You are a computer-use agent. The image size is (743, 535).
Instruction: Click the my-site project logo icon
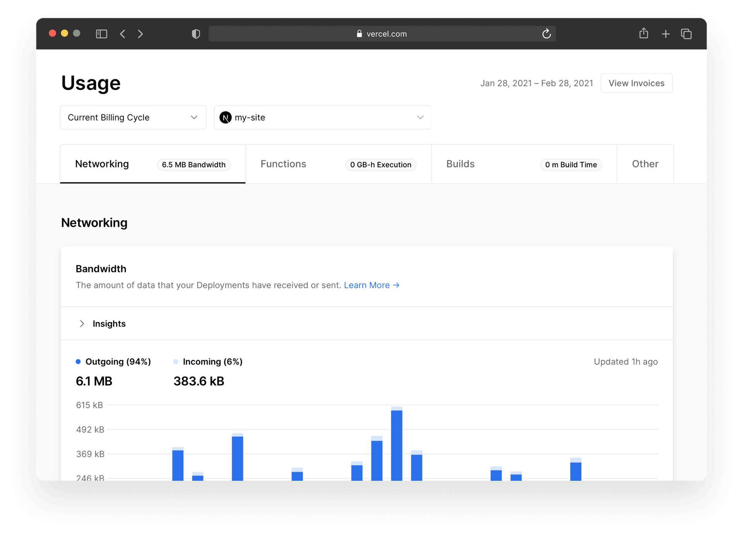[225, 117]
